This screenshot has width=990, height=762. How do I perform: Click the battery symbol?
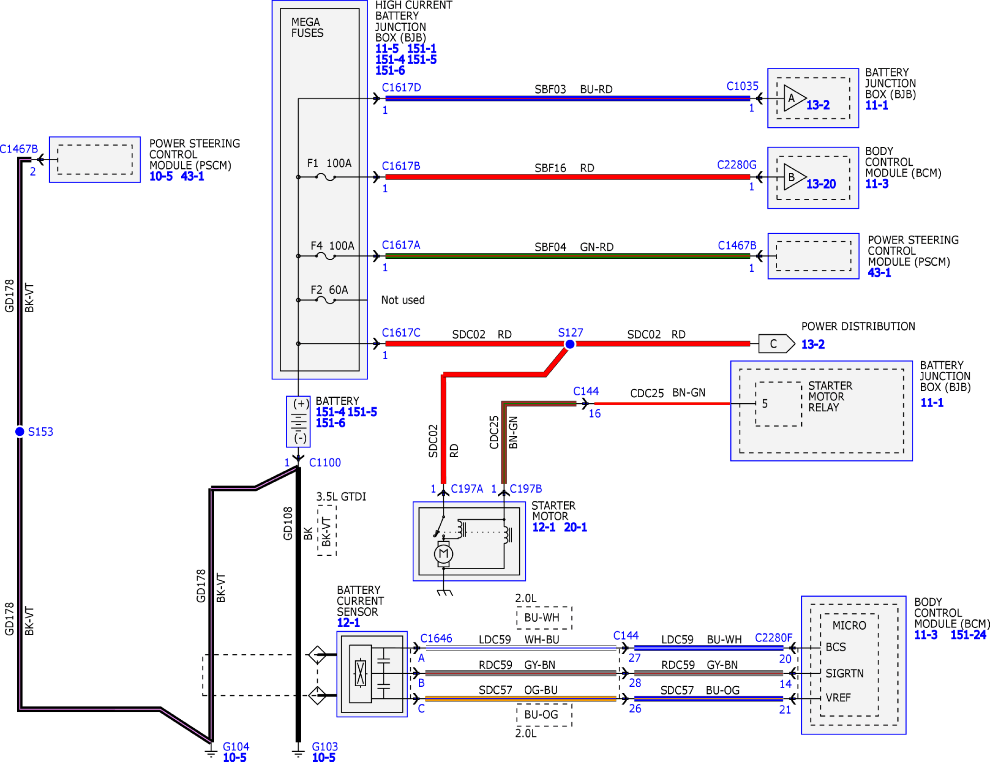tap(298, 421)
